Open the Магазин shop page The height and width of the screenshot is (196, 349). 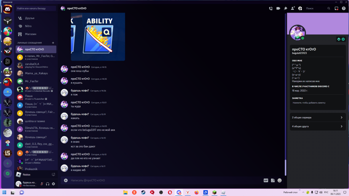point(36,34)
